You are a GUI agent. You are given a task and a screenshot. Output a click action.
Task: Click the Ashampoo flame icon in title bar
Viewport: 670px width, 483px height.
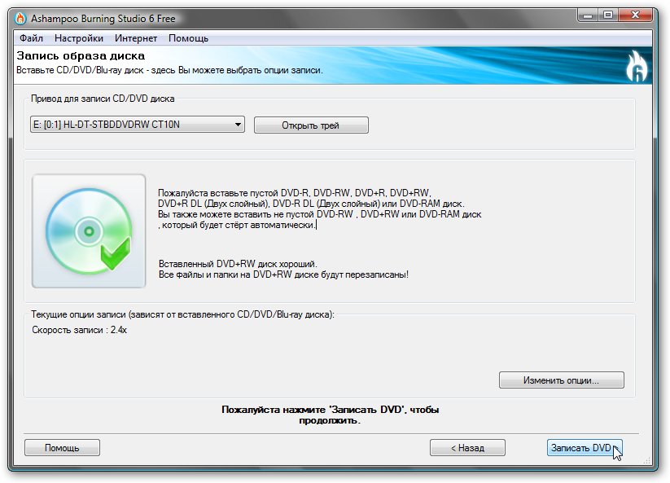(x=20, y=19)
